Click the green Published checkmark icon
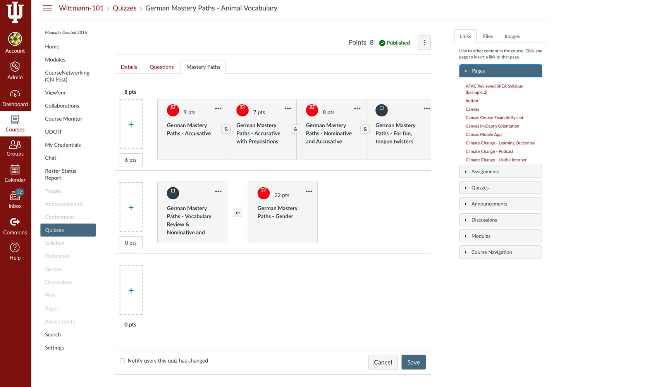647x387 pixels. [382, 43]
